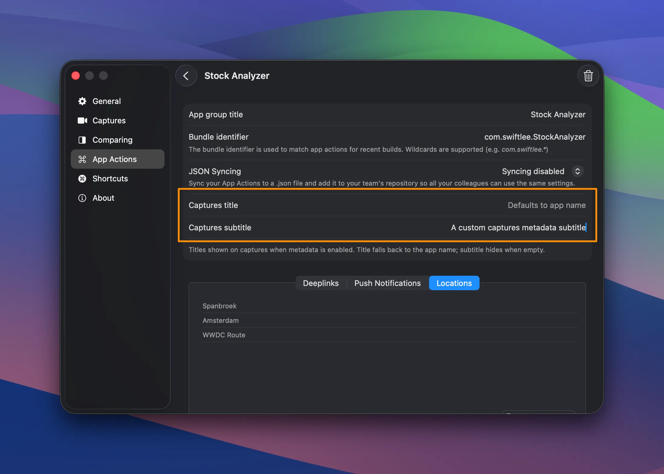Click the Comparing sidebar icon
This screenshot has width=664, height=474.
(82, 140)
